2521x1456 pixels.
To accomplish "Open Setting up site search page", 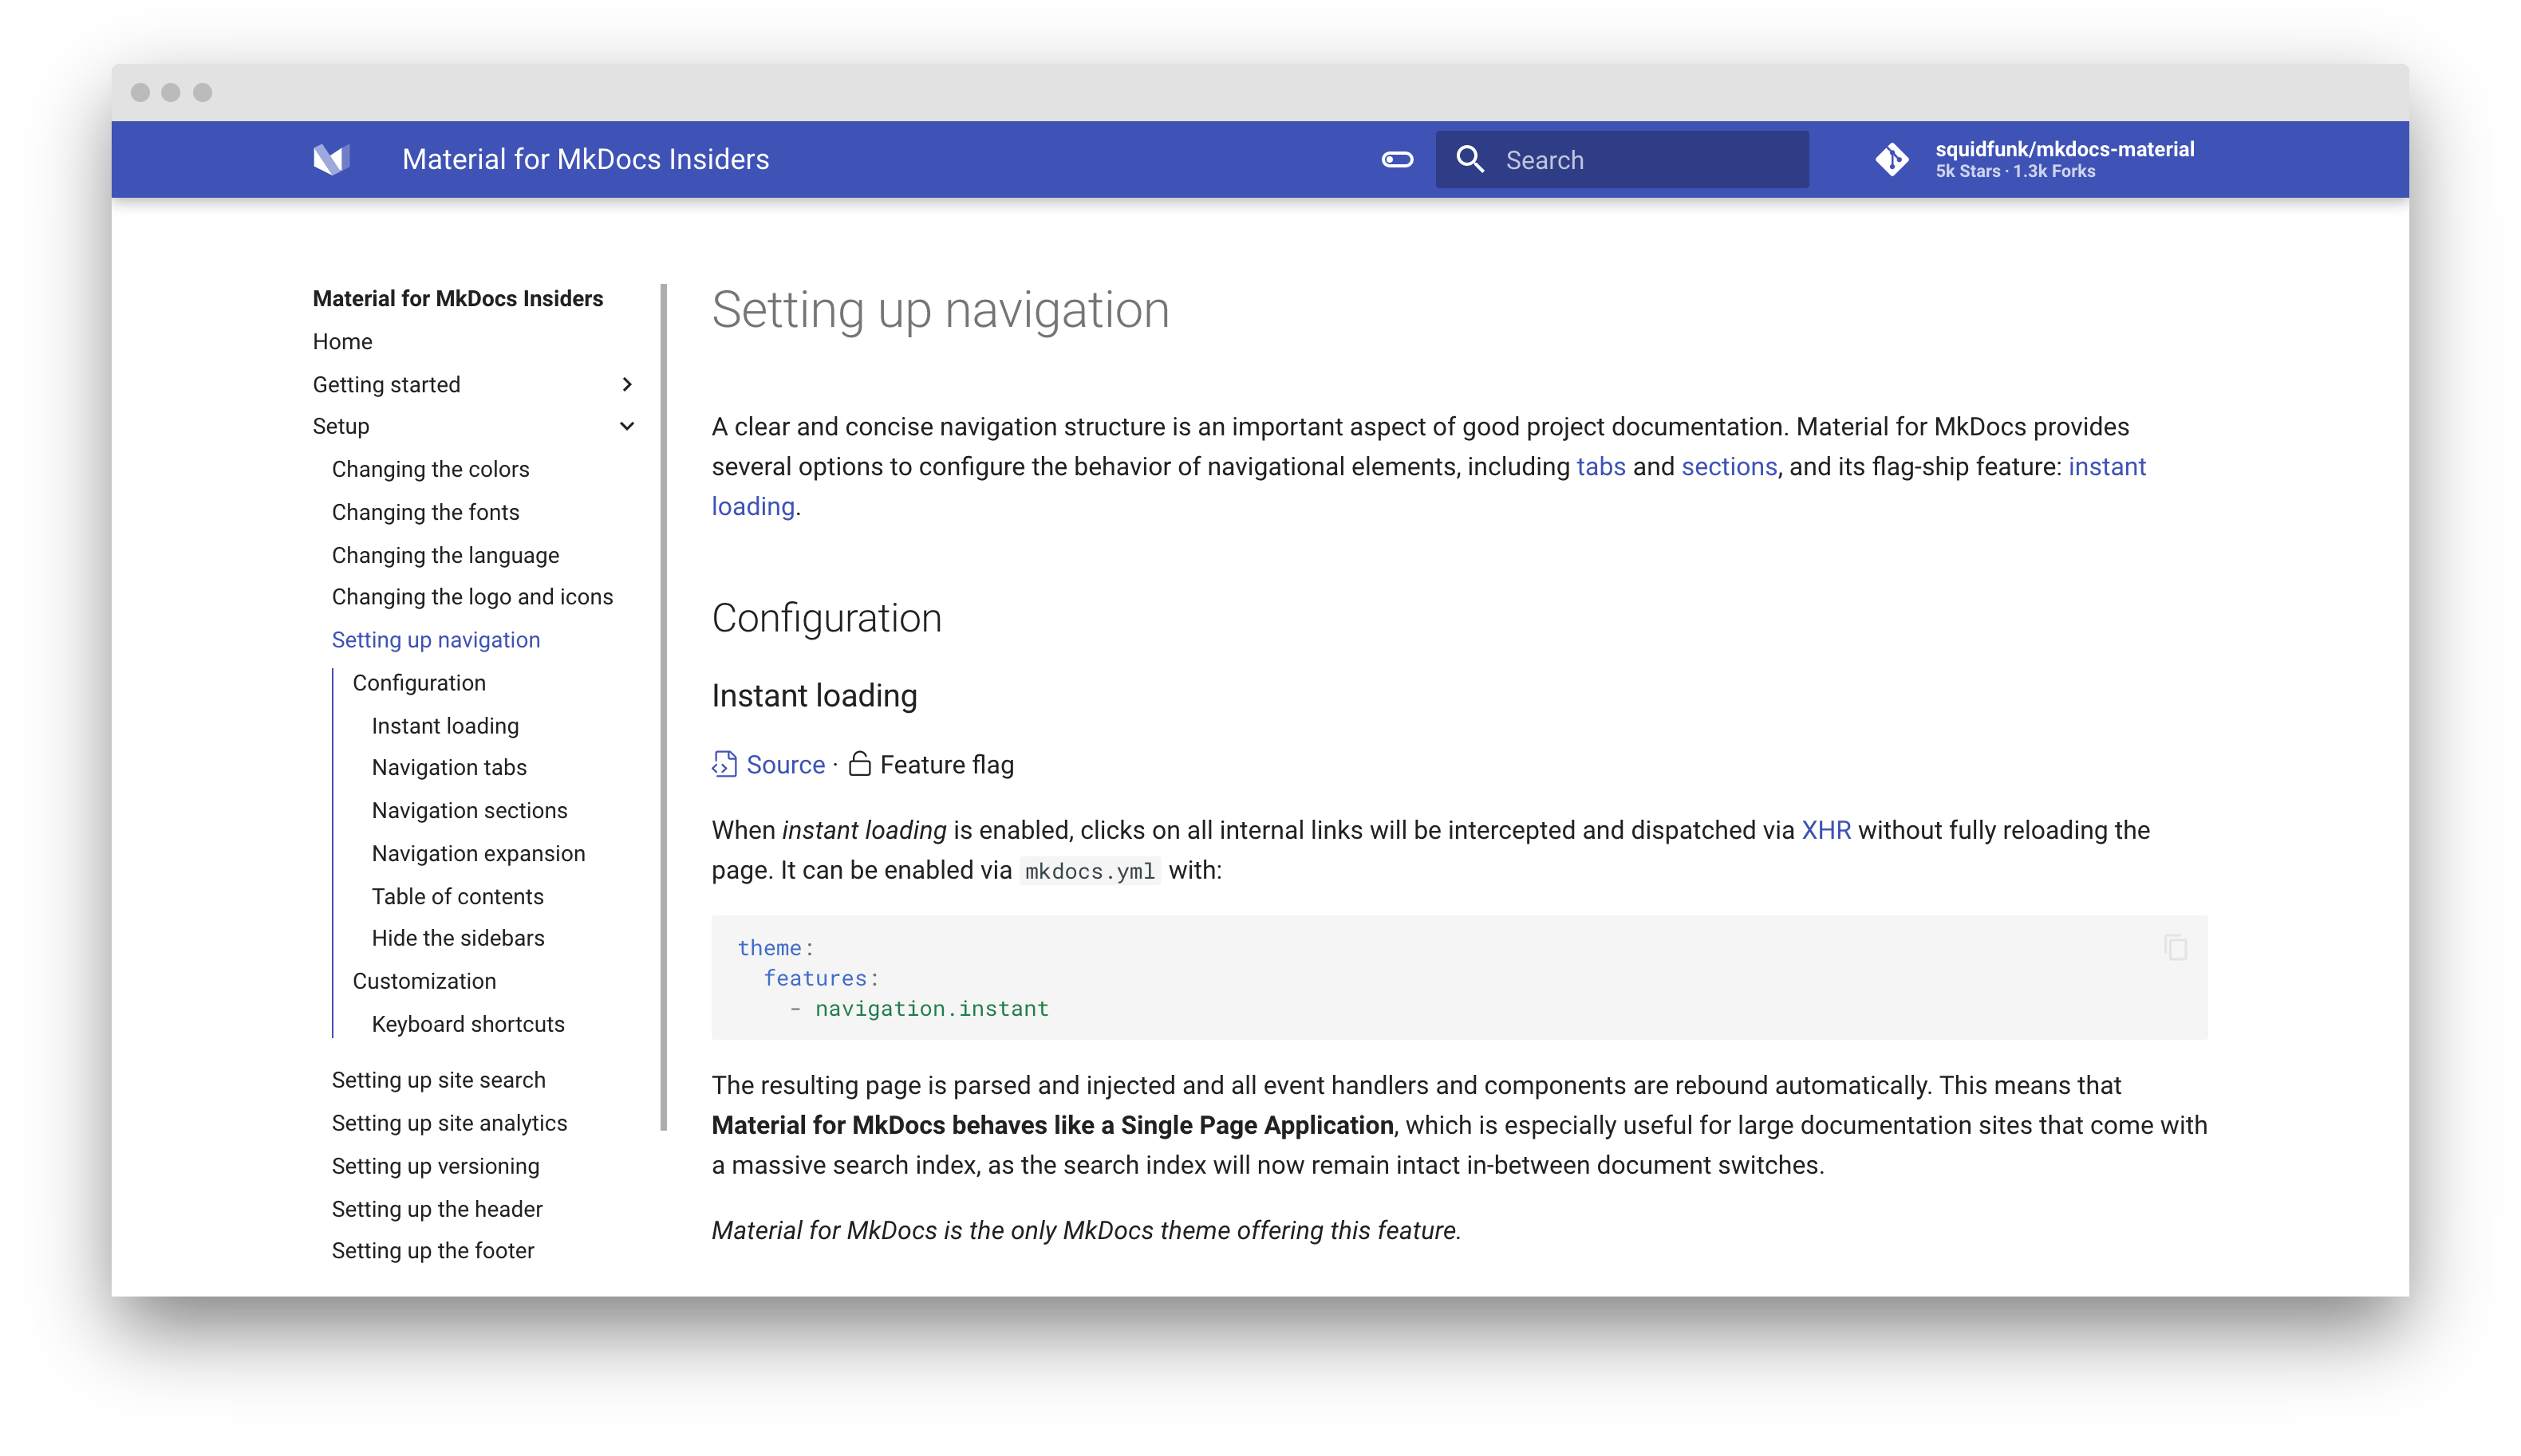I will (x=438, y=1080).
